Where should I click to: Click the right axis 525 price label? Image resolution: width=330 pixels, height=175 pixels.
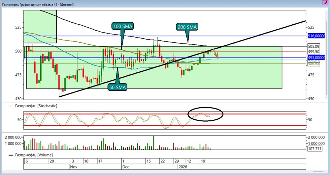(x=311, y=27)
